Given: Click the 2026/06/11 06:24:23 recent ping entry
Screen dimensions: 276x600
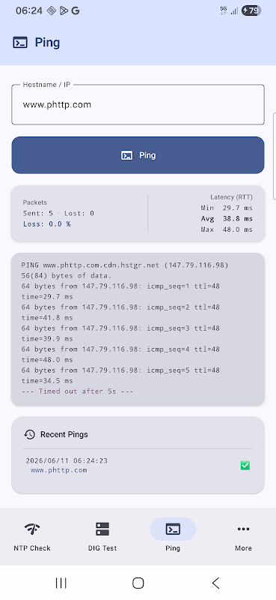Looking at the screenshot, I should [x=67, y=460].
